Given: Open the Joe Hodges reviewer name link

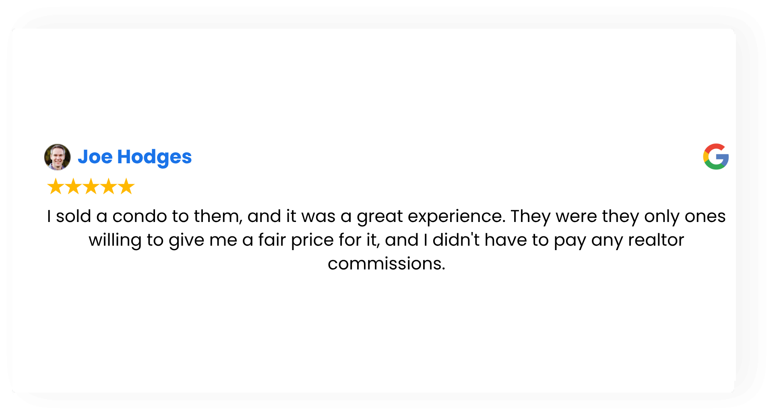Looking at the screenshot, I should pos(134,157).
